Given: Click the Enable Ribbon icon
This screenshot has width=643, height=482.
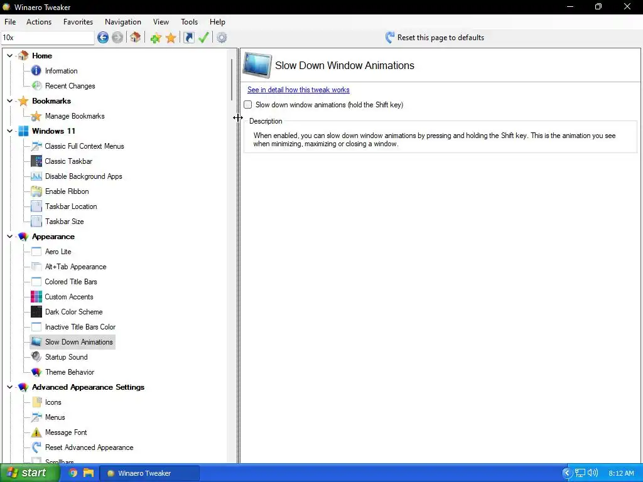Looking at the screenshot, I should tap(36, 191).
